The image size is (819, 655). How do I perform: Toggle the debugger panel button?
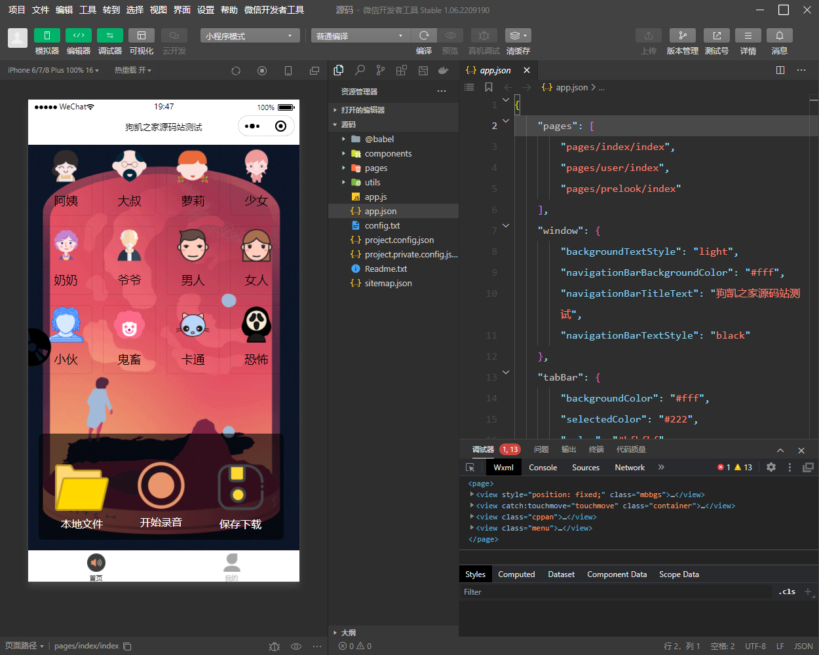(110, 35)
